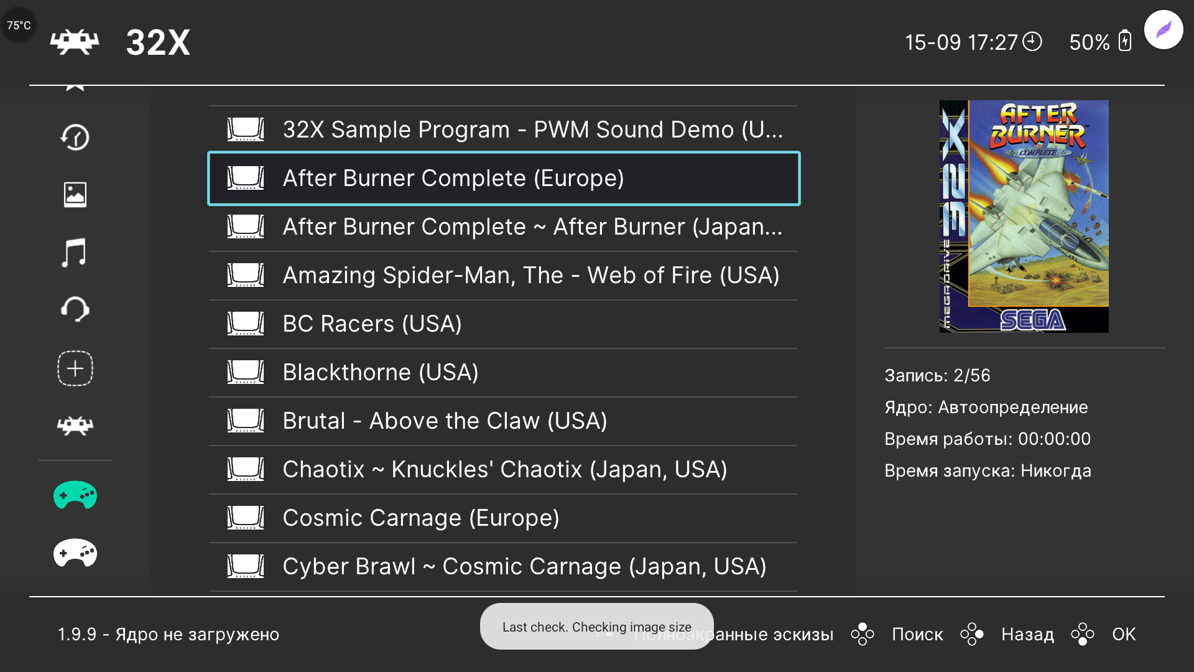Image resolution: width=1194 pixels, height=672 pixels.
Task: Select BC Racers (USA)
Action: click(x=503, y=324)
